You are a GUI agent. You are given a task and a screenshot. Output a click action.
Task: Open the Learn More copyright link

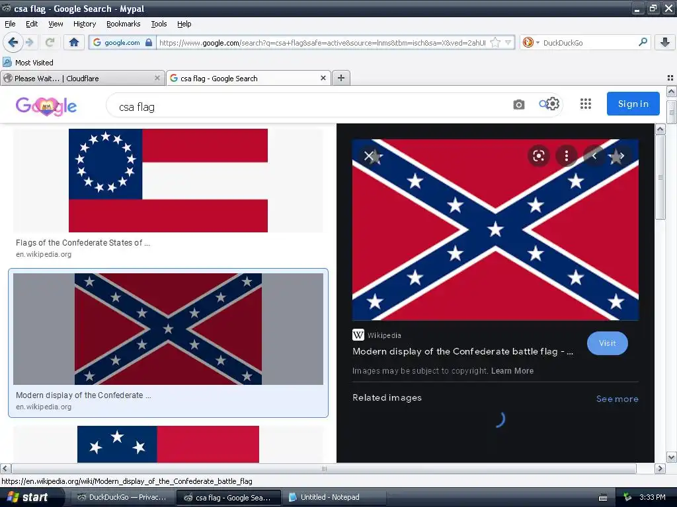tap(512, 371)
